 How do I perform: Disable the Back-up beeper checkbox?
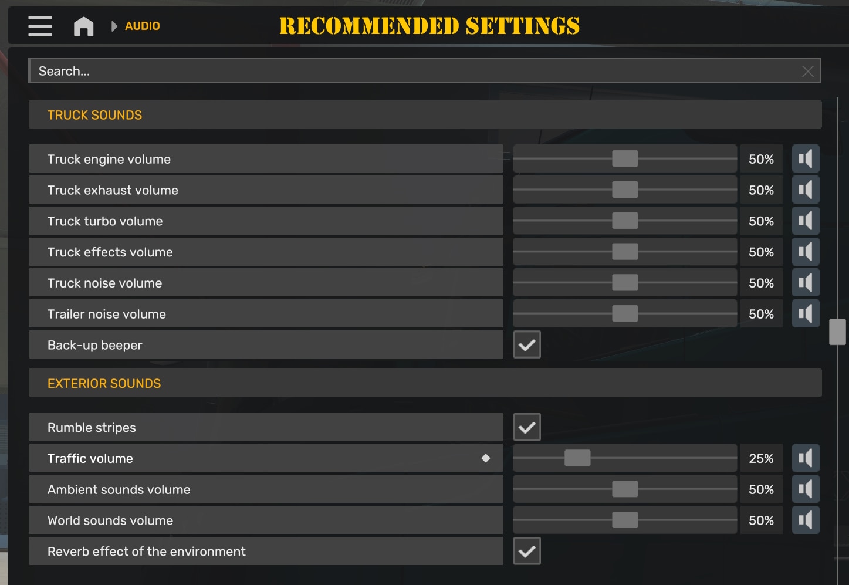pos(527,345)
